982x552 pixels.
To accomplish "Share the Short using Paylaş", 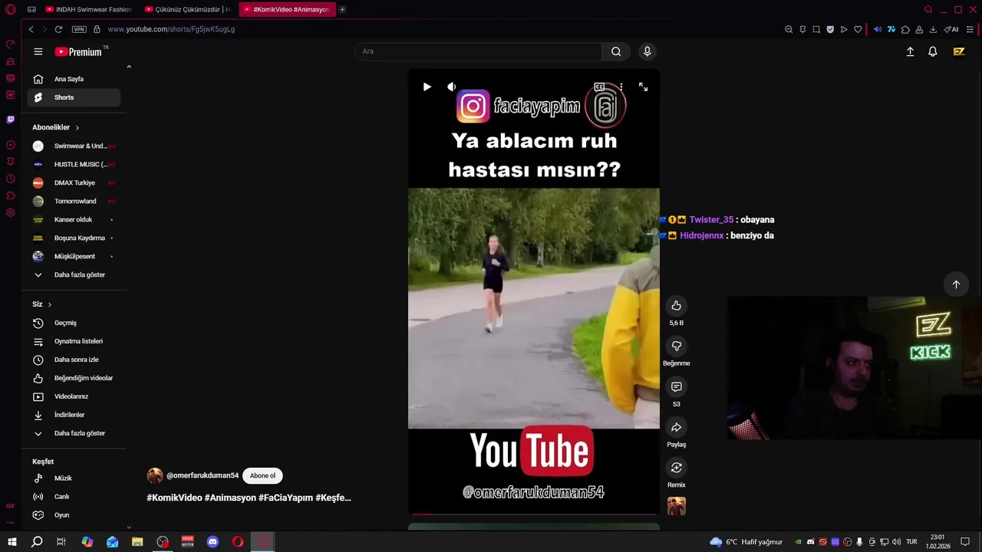I will point(676,428).
